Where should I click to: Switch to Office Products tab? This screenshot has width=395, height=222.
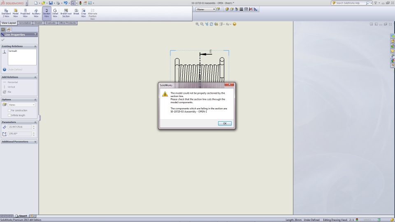tap(67, 23)
